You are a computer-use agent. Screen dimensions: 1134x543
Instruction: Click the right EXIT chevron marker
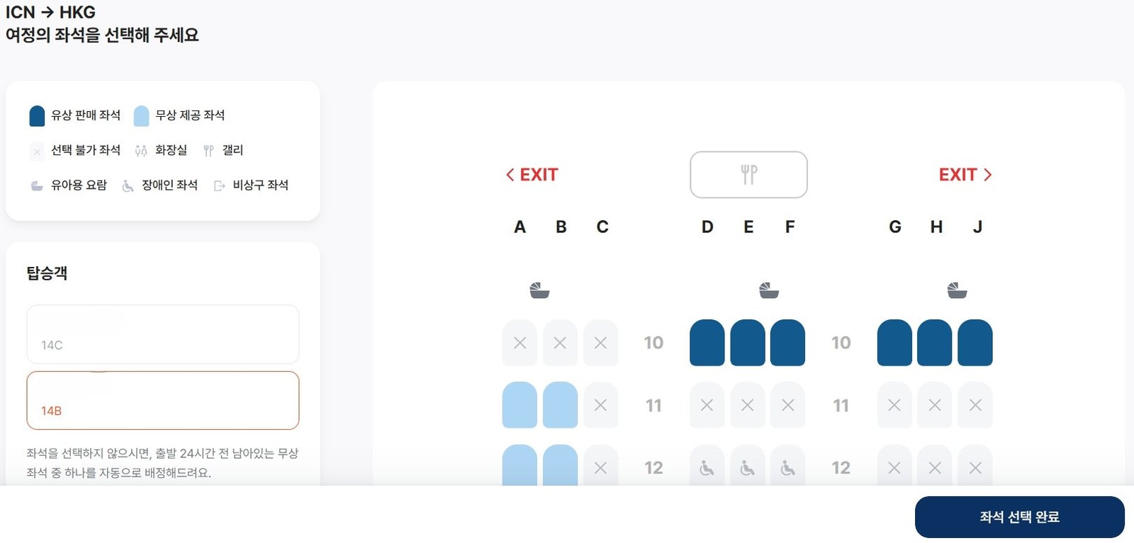pyautogui.click(x=965, y=175)
